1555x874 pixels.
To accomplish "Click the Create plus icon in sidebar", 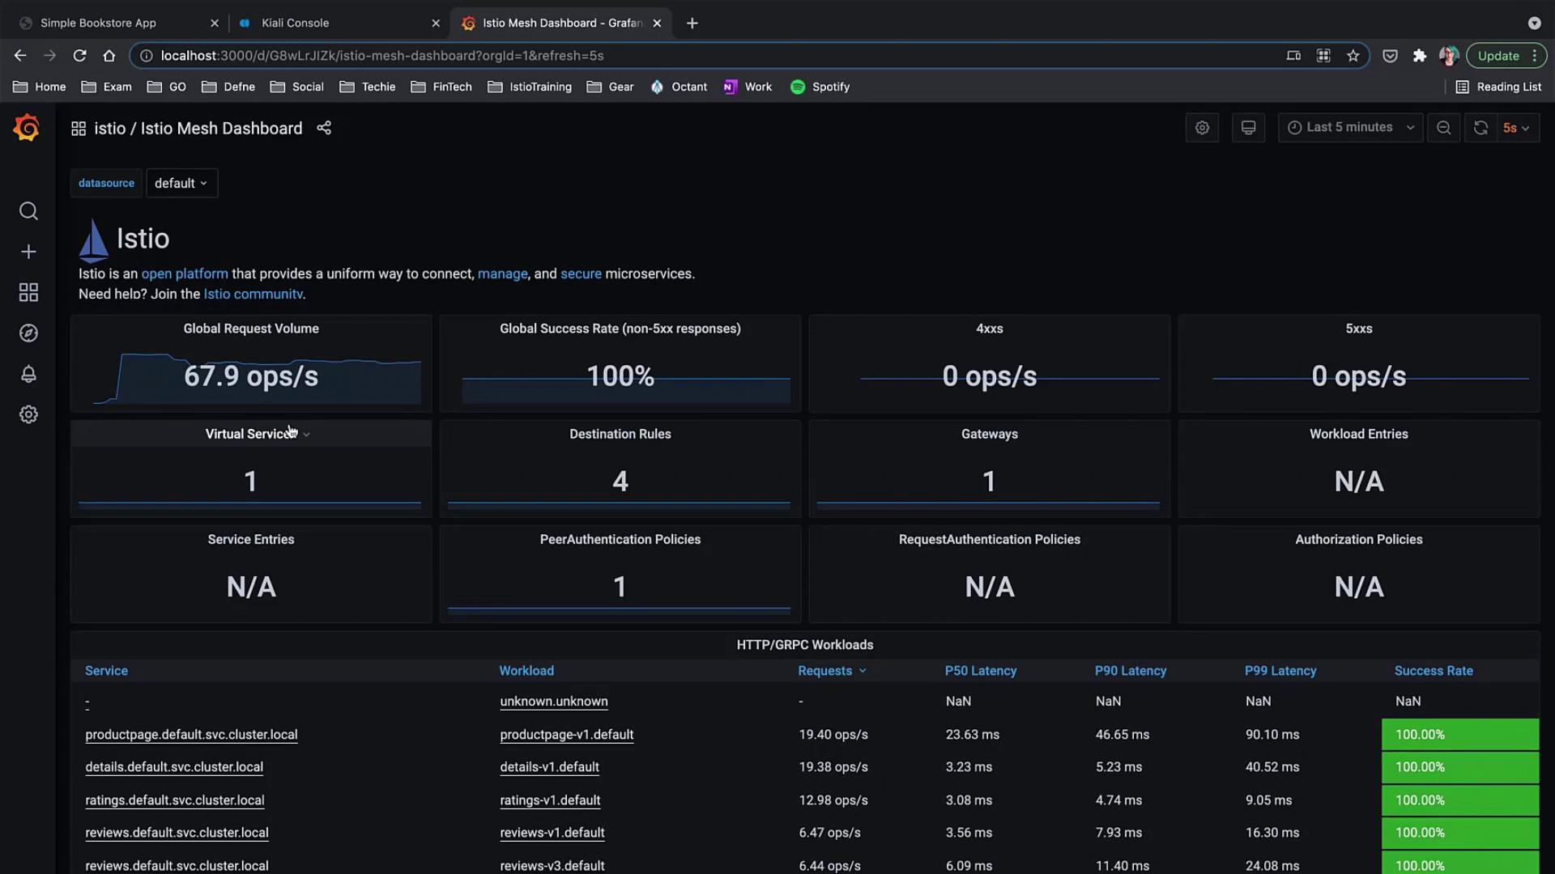I will coord(28,252).
